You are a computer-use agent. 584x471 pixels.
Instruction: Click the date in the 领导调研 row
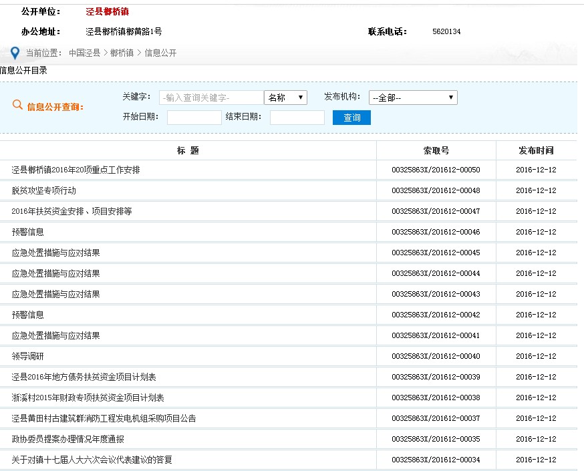point(537,356)
